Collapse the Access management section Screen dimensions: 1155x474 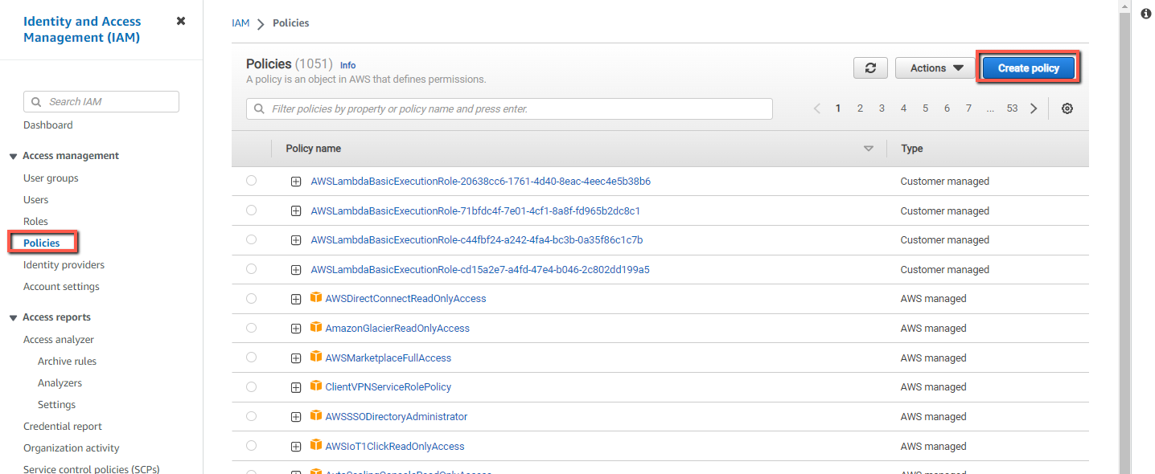(13, 157)
